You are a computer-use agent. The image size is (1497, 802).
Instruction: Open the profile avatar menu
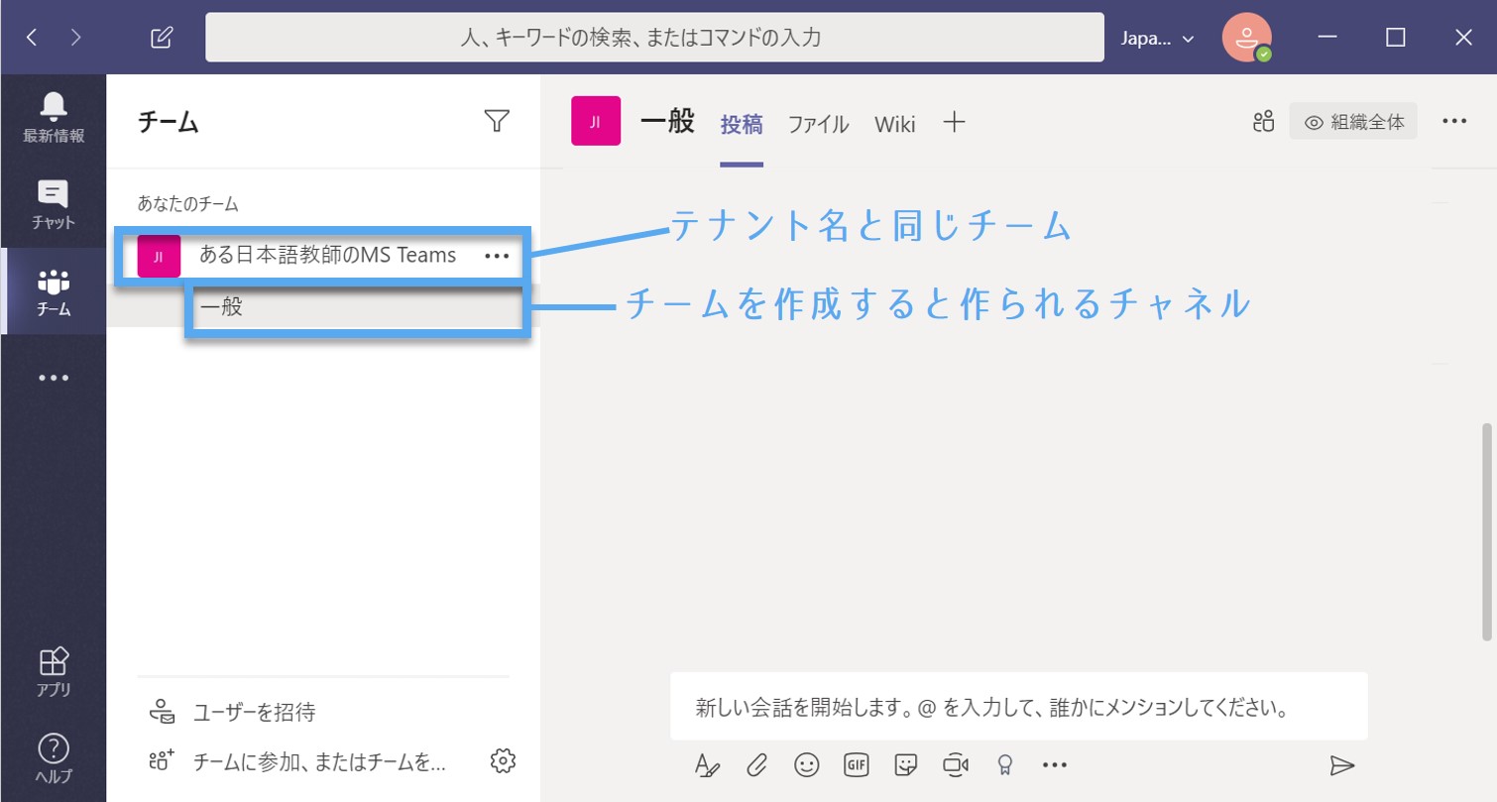(1246, 38)
